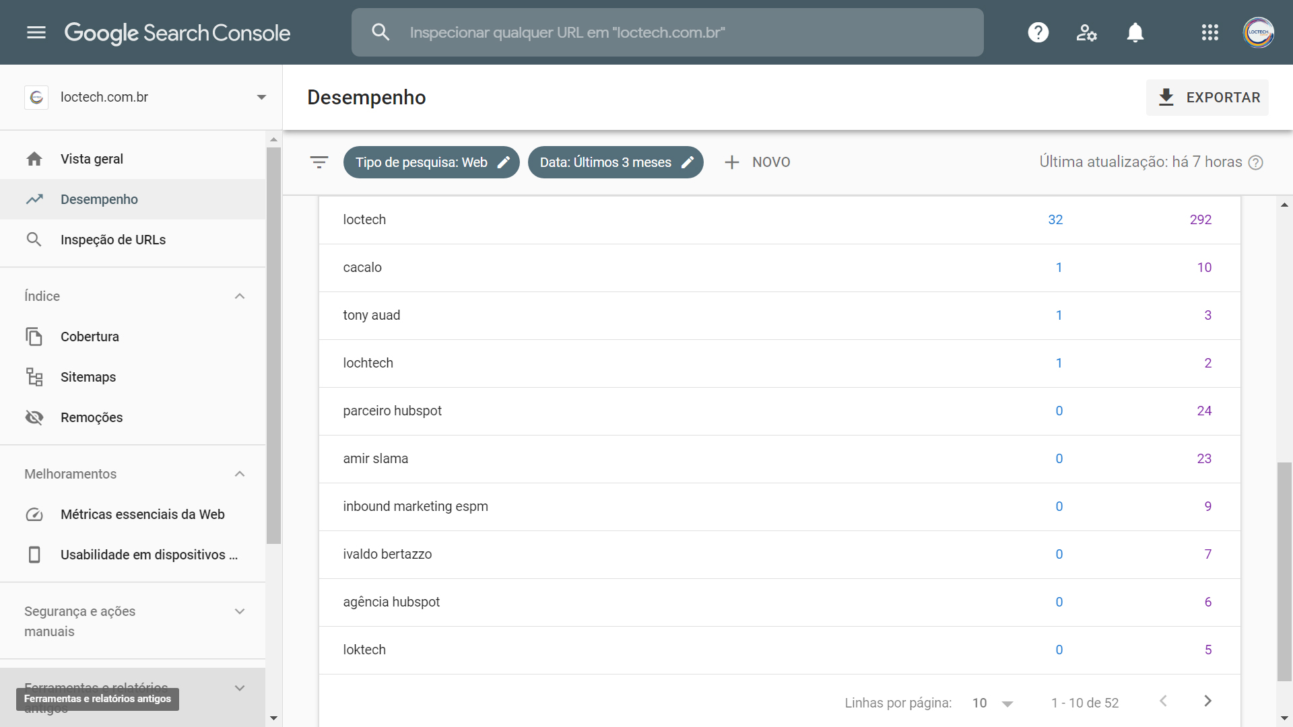Open the notifications bell
Image resolution: width=1293 pixels, height=727 pixels.
pos(1135,32)
